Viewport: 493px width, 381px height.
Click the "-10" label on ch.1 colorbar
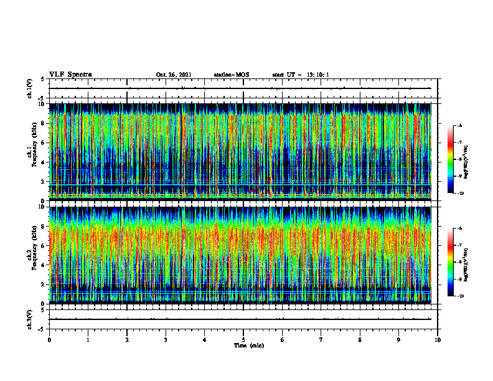pyautogui.click(x=460, y=193)
